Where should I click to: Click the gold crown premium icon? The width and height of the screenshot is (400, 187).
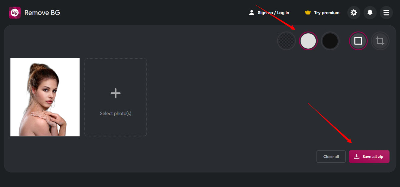[x=308, y=13]
